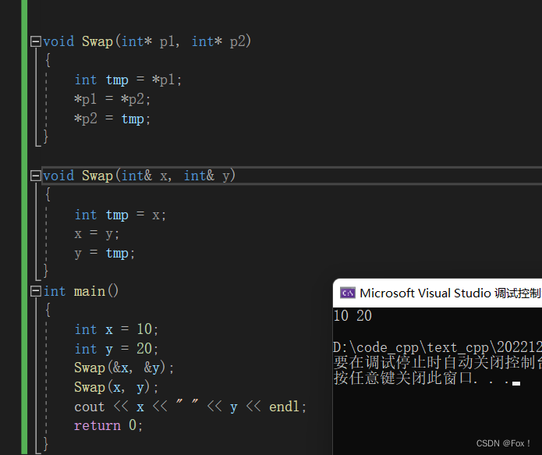Collapse the Swap(int& x, int& y) function
The width and height of the screenshot is (542, 455).
click(34, 176)
